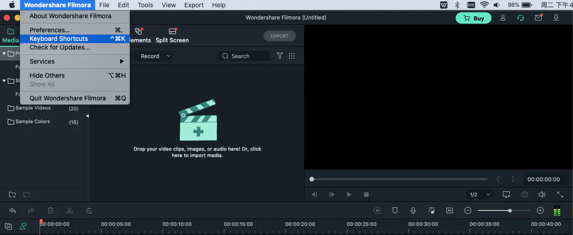Open Preferences from the menu
The image size is (573, 235).
pyautogui.click(x=75, y=30)
